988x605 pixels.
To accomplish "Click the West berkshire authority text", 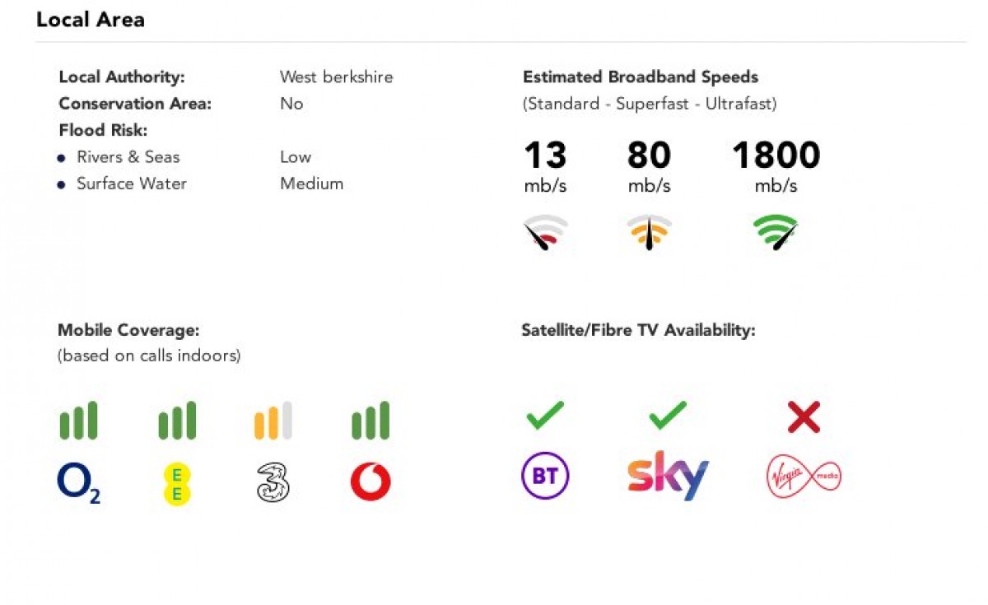I will (x=336, y=77).
